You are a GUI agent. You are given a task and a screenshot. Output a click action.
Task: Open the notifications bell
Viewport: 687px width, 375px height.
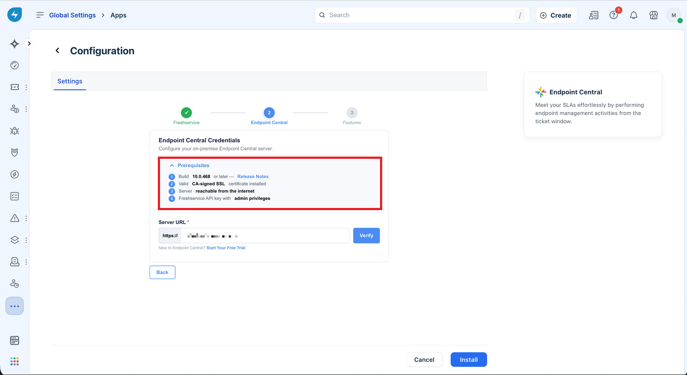click(x=634, y=15)
